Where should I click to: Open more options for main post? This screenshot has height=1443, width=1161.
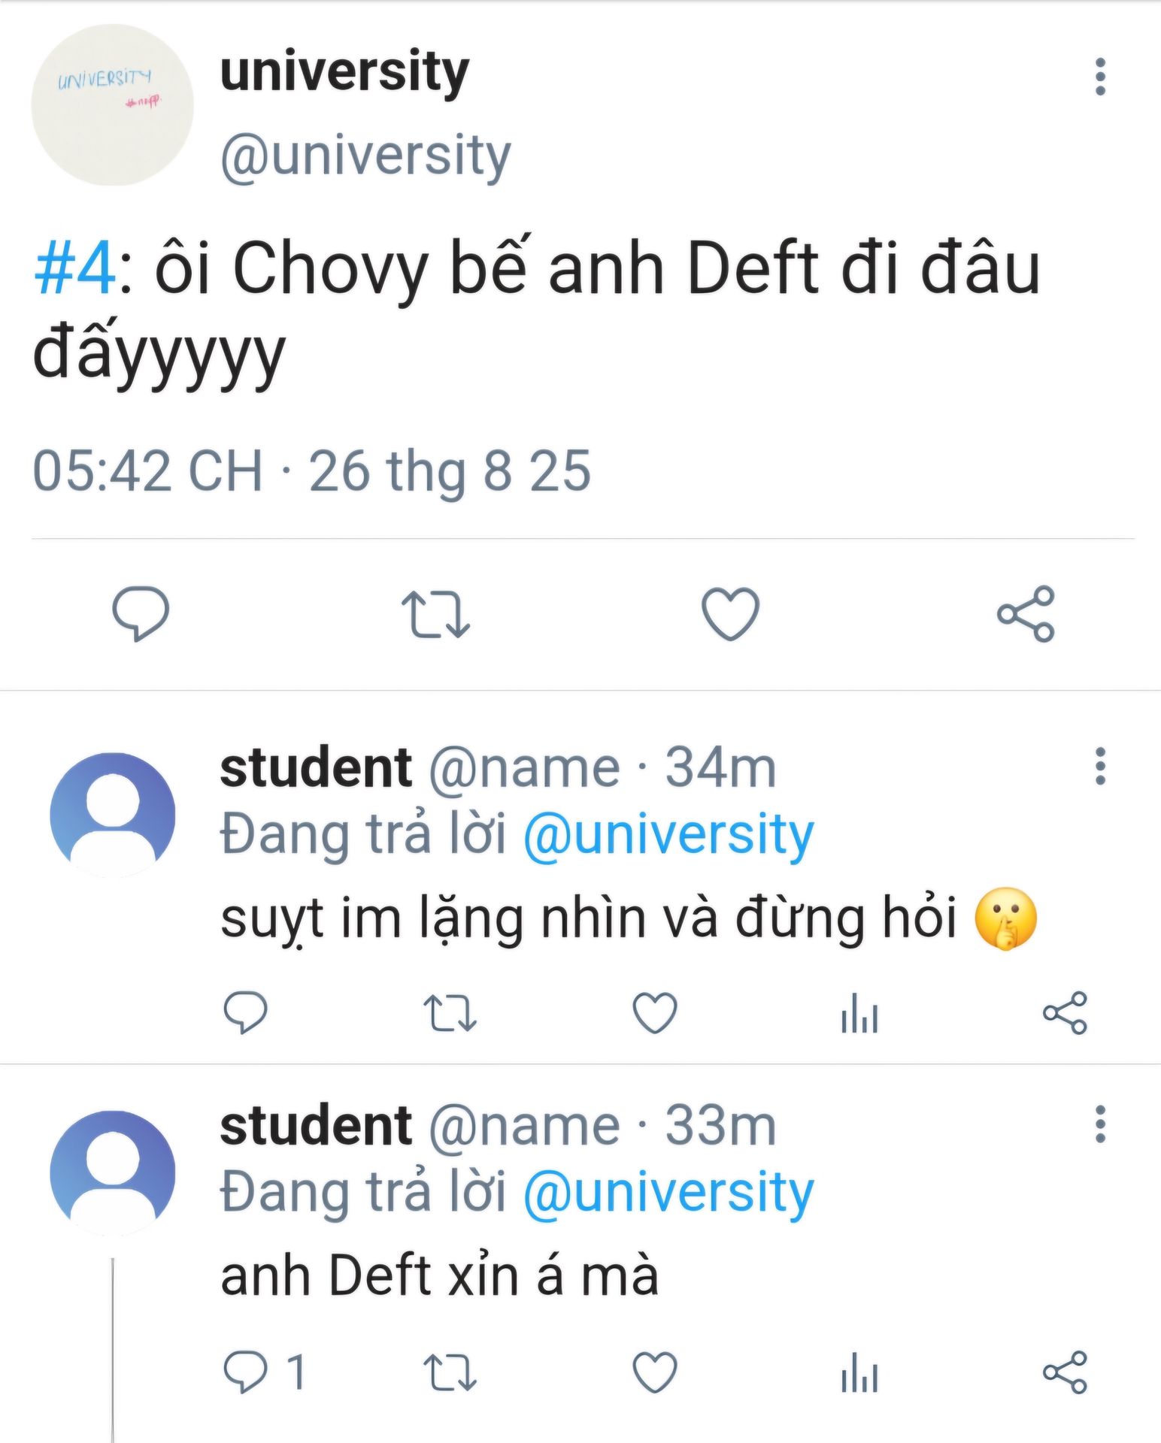point(1100,77)
